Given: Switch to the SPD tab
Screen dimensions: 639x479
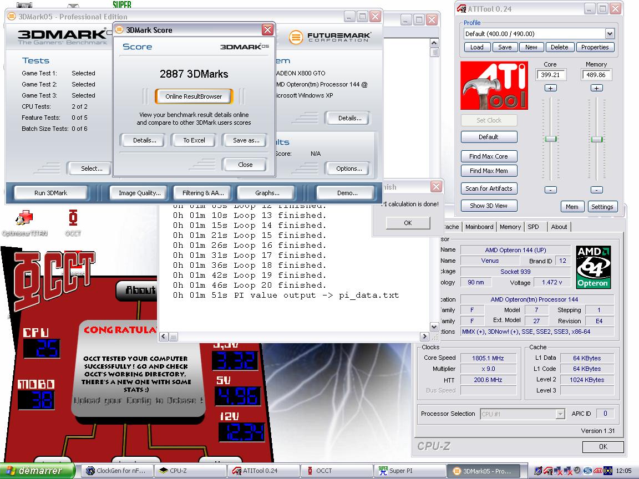Looking at the screenshot, I should [533, 227].
